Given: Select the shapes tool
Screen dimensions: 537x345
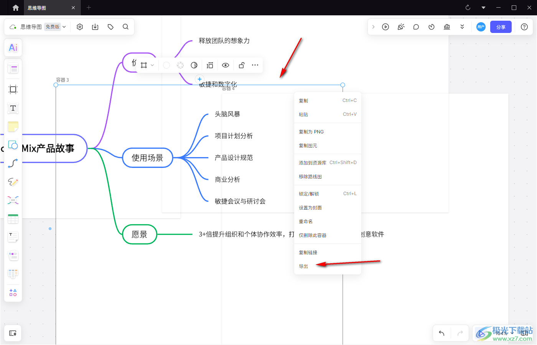Looking at the screenshot, I should (x=13, y=145).
